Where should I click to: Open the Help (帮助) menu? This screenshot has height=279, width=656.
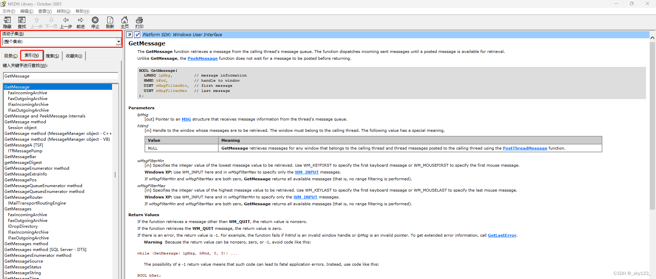[x=82, y=11]
